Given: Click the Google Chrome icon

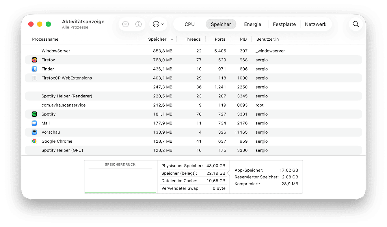Looking at the screenshot, I should click(34, 141).
